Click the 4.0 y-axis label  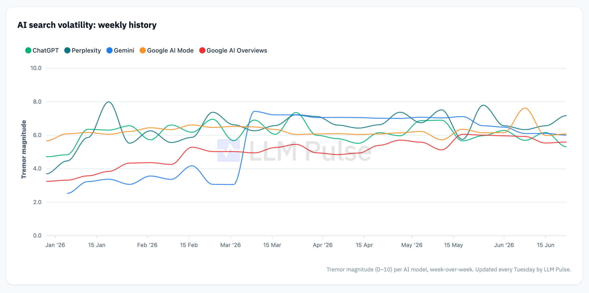pyautogui.click(x=37, y=169)
